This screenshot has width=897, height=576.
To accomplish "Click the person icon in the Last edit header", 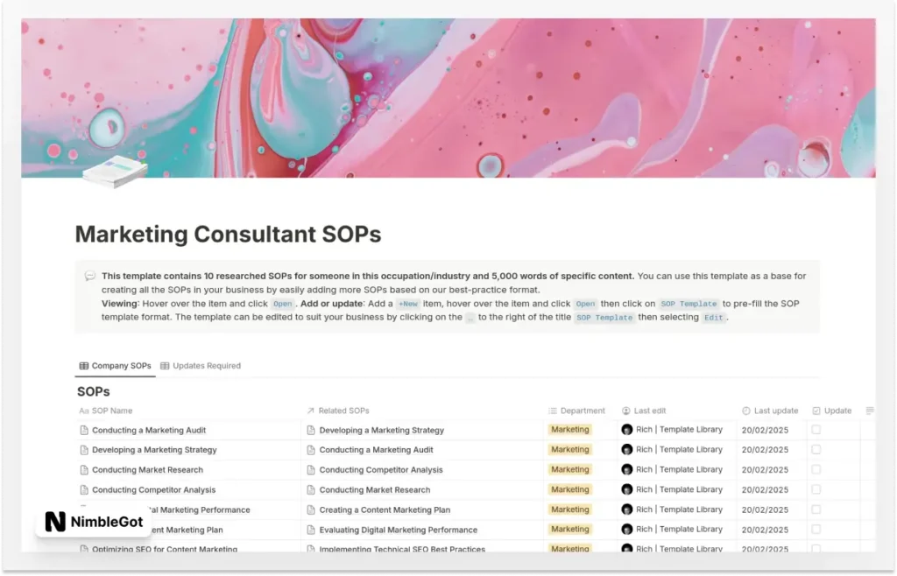I will [624, 411].
